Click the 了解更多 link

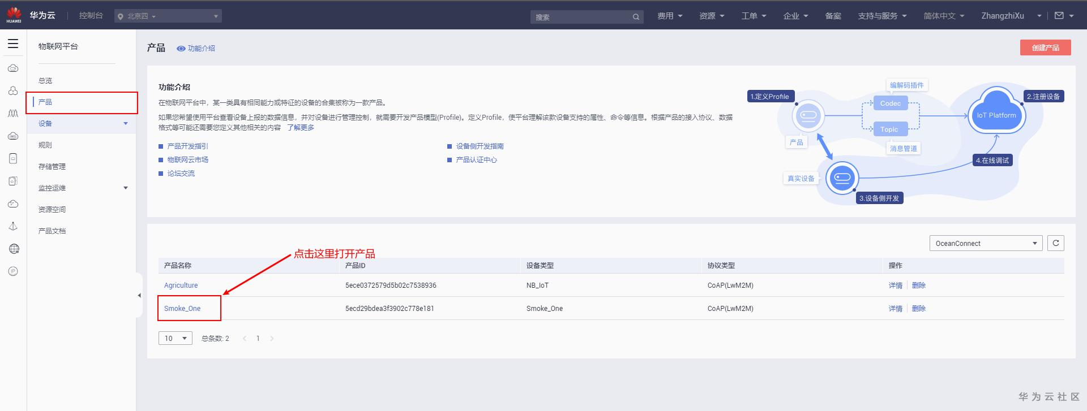click(301, 128)
